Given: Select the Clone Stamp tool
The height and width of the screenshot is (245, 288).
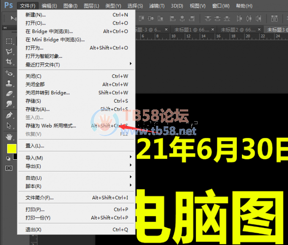Looking at the screenshot, I should [9, 83].
